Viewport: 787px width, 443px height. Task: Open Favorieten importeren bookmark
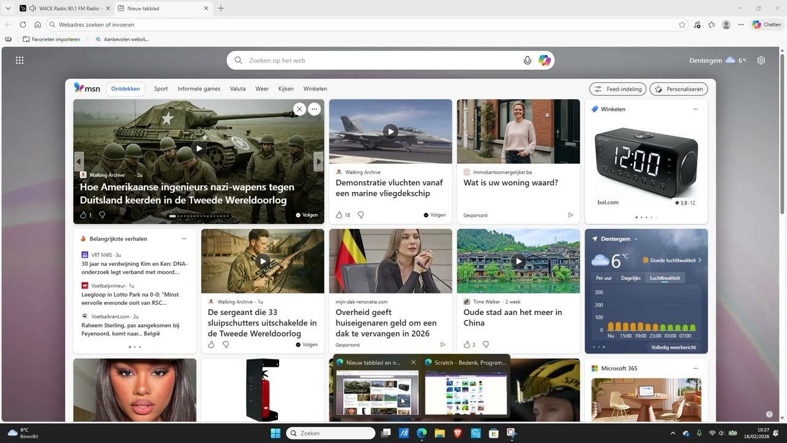[x=51, y=39]
